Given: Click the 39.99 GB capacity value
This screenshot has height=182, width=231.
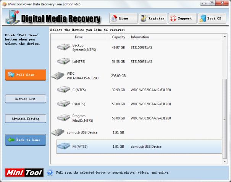Looking at the screenshot, I should tap(118, 90).
